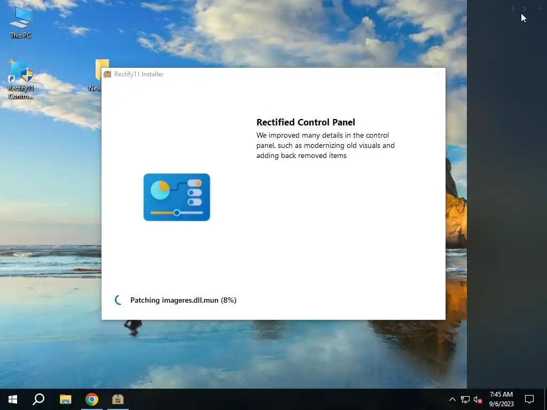This screenshot has width=547, height=410.
Task: Open the Action Center notifications icon
Action: 529,399
